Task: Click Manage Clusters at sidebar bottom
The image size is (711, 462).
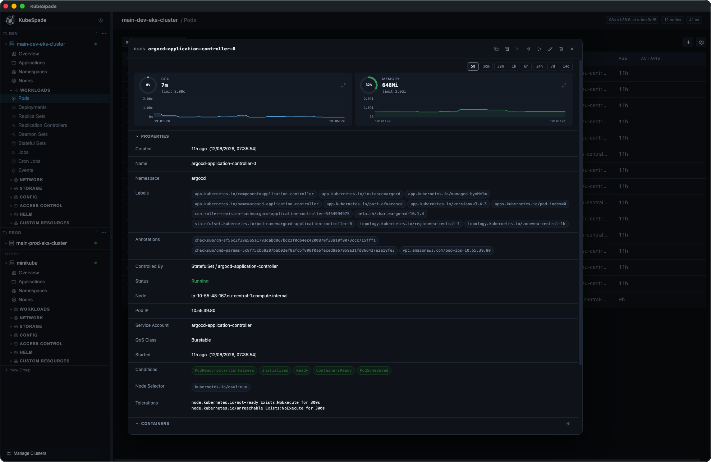Action: pos(27,453)
